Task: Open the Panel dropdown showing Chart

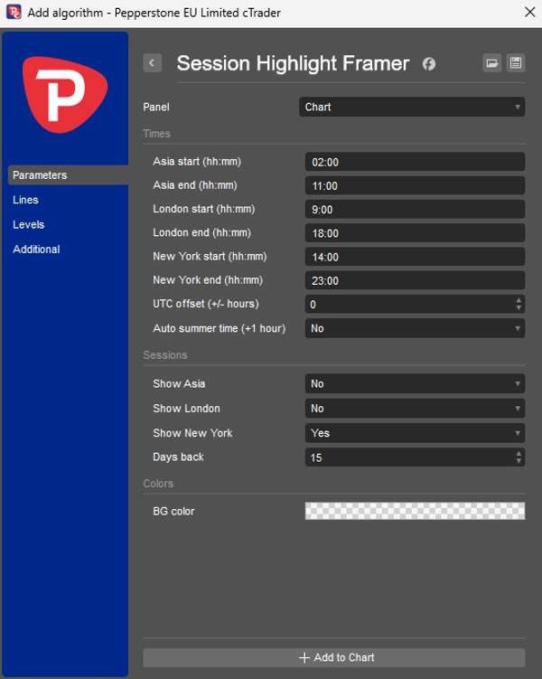Action: pyautogui.click(x=412, y=107)
